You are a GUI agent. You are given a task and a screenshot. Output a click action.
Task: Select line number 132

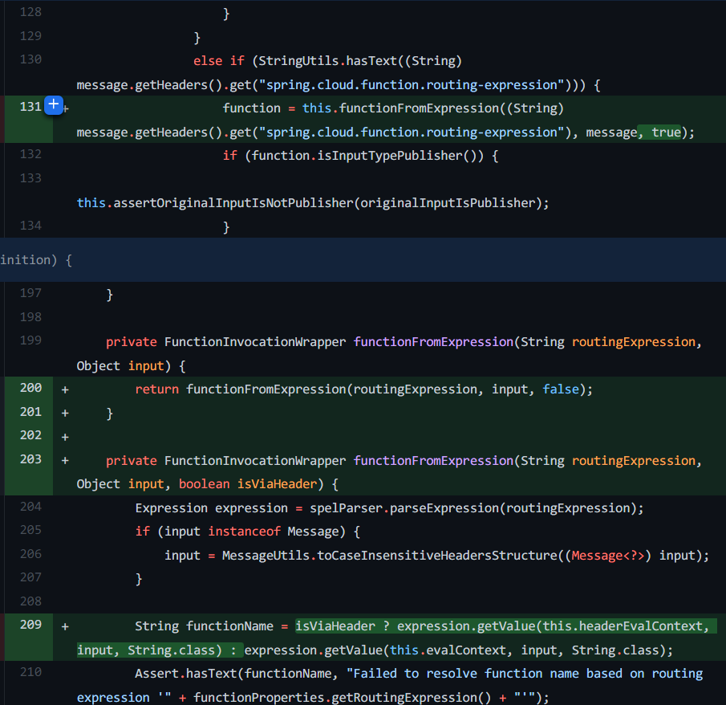click(x=30, y=154)
